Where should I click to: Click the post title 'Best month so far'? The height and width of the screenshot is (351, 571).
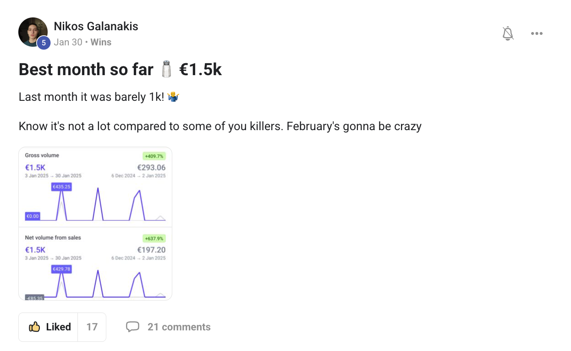click(86, 70)
